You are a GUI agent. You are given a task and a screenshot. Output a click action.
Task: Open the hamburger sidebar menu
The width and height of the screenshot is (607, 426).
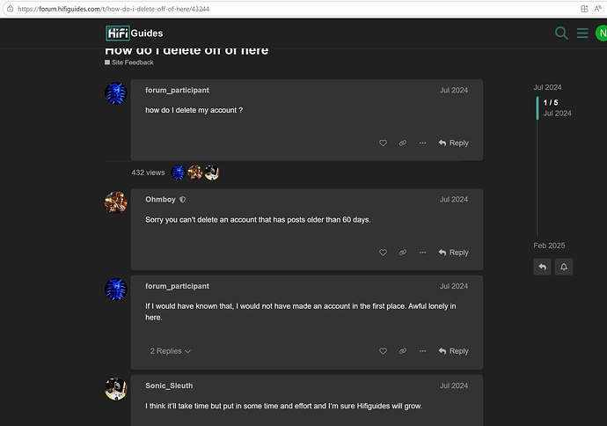[581, 33]
